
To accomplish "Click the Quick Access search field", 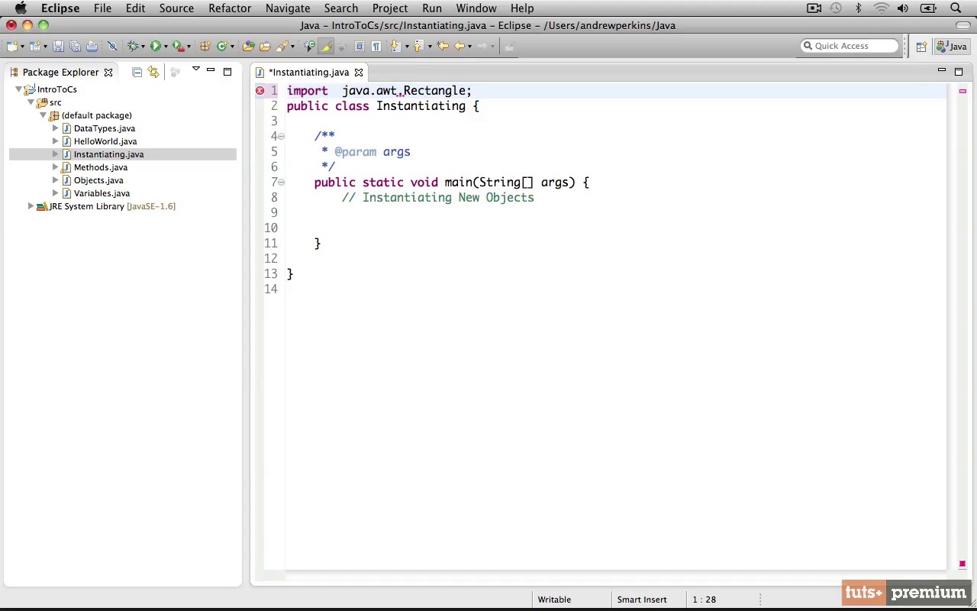I will (x=850, y=46).
